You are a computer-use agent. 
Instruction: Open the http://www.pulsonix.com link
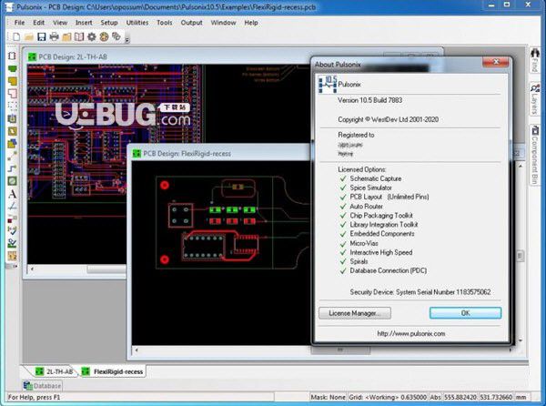point(411,333)
